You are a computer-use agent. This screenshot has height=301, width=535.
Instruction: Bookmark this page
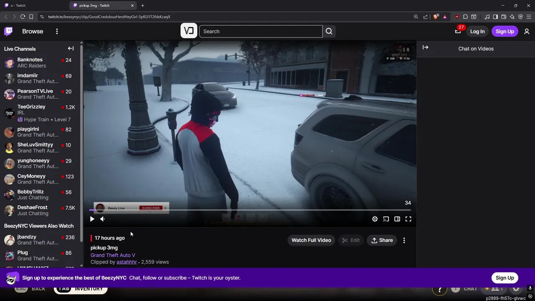[31, 17]
